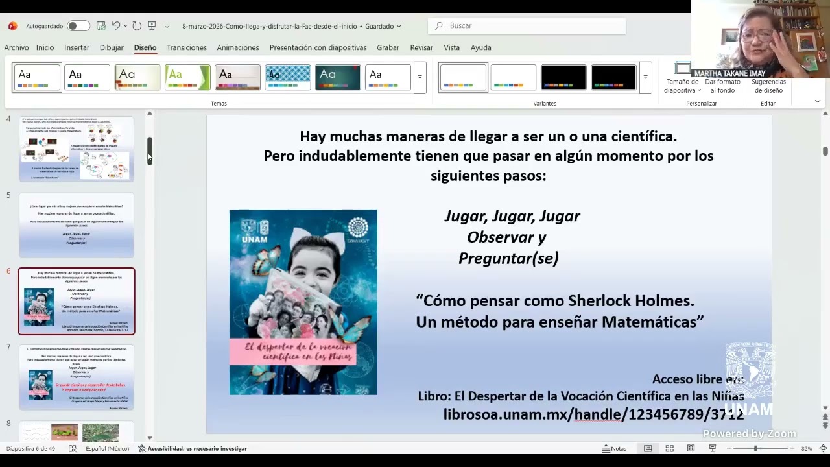Open the Revisar tab
This screenshot has height=467, width=830.
click(421, 47)
